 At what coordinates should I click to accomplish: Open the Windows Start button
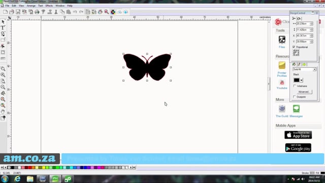(5, 179)
